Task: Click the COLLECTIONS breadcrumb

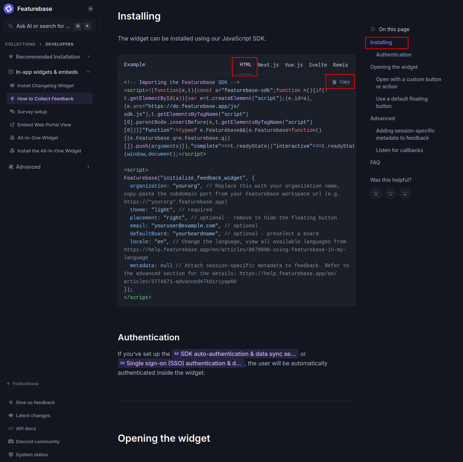Action: [20, 44]
